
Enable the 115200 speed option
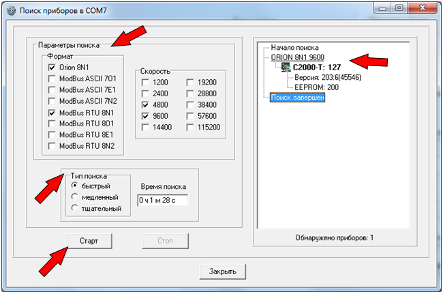tap(192, 128)
